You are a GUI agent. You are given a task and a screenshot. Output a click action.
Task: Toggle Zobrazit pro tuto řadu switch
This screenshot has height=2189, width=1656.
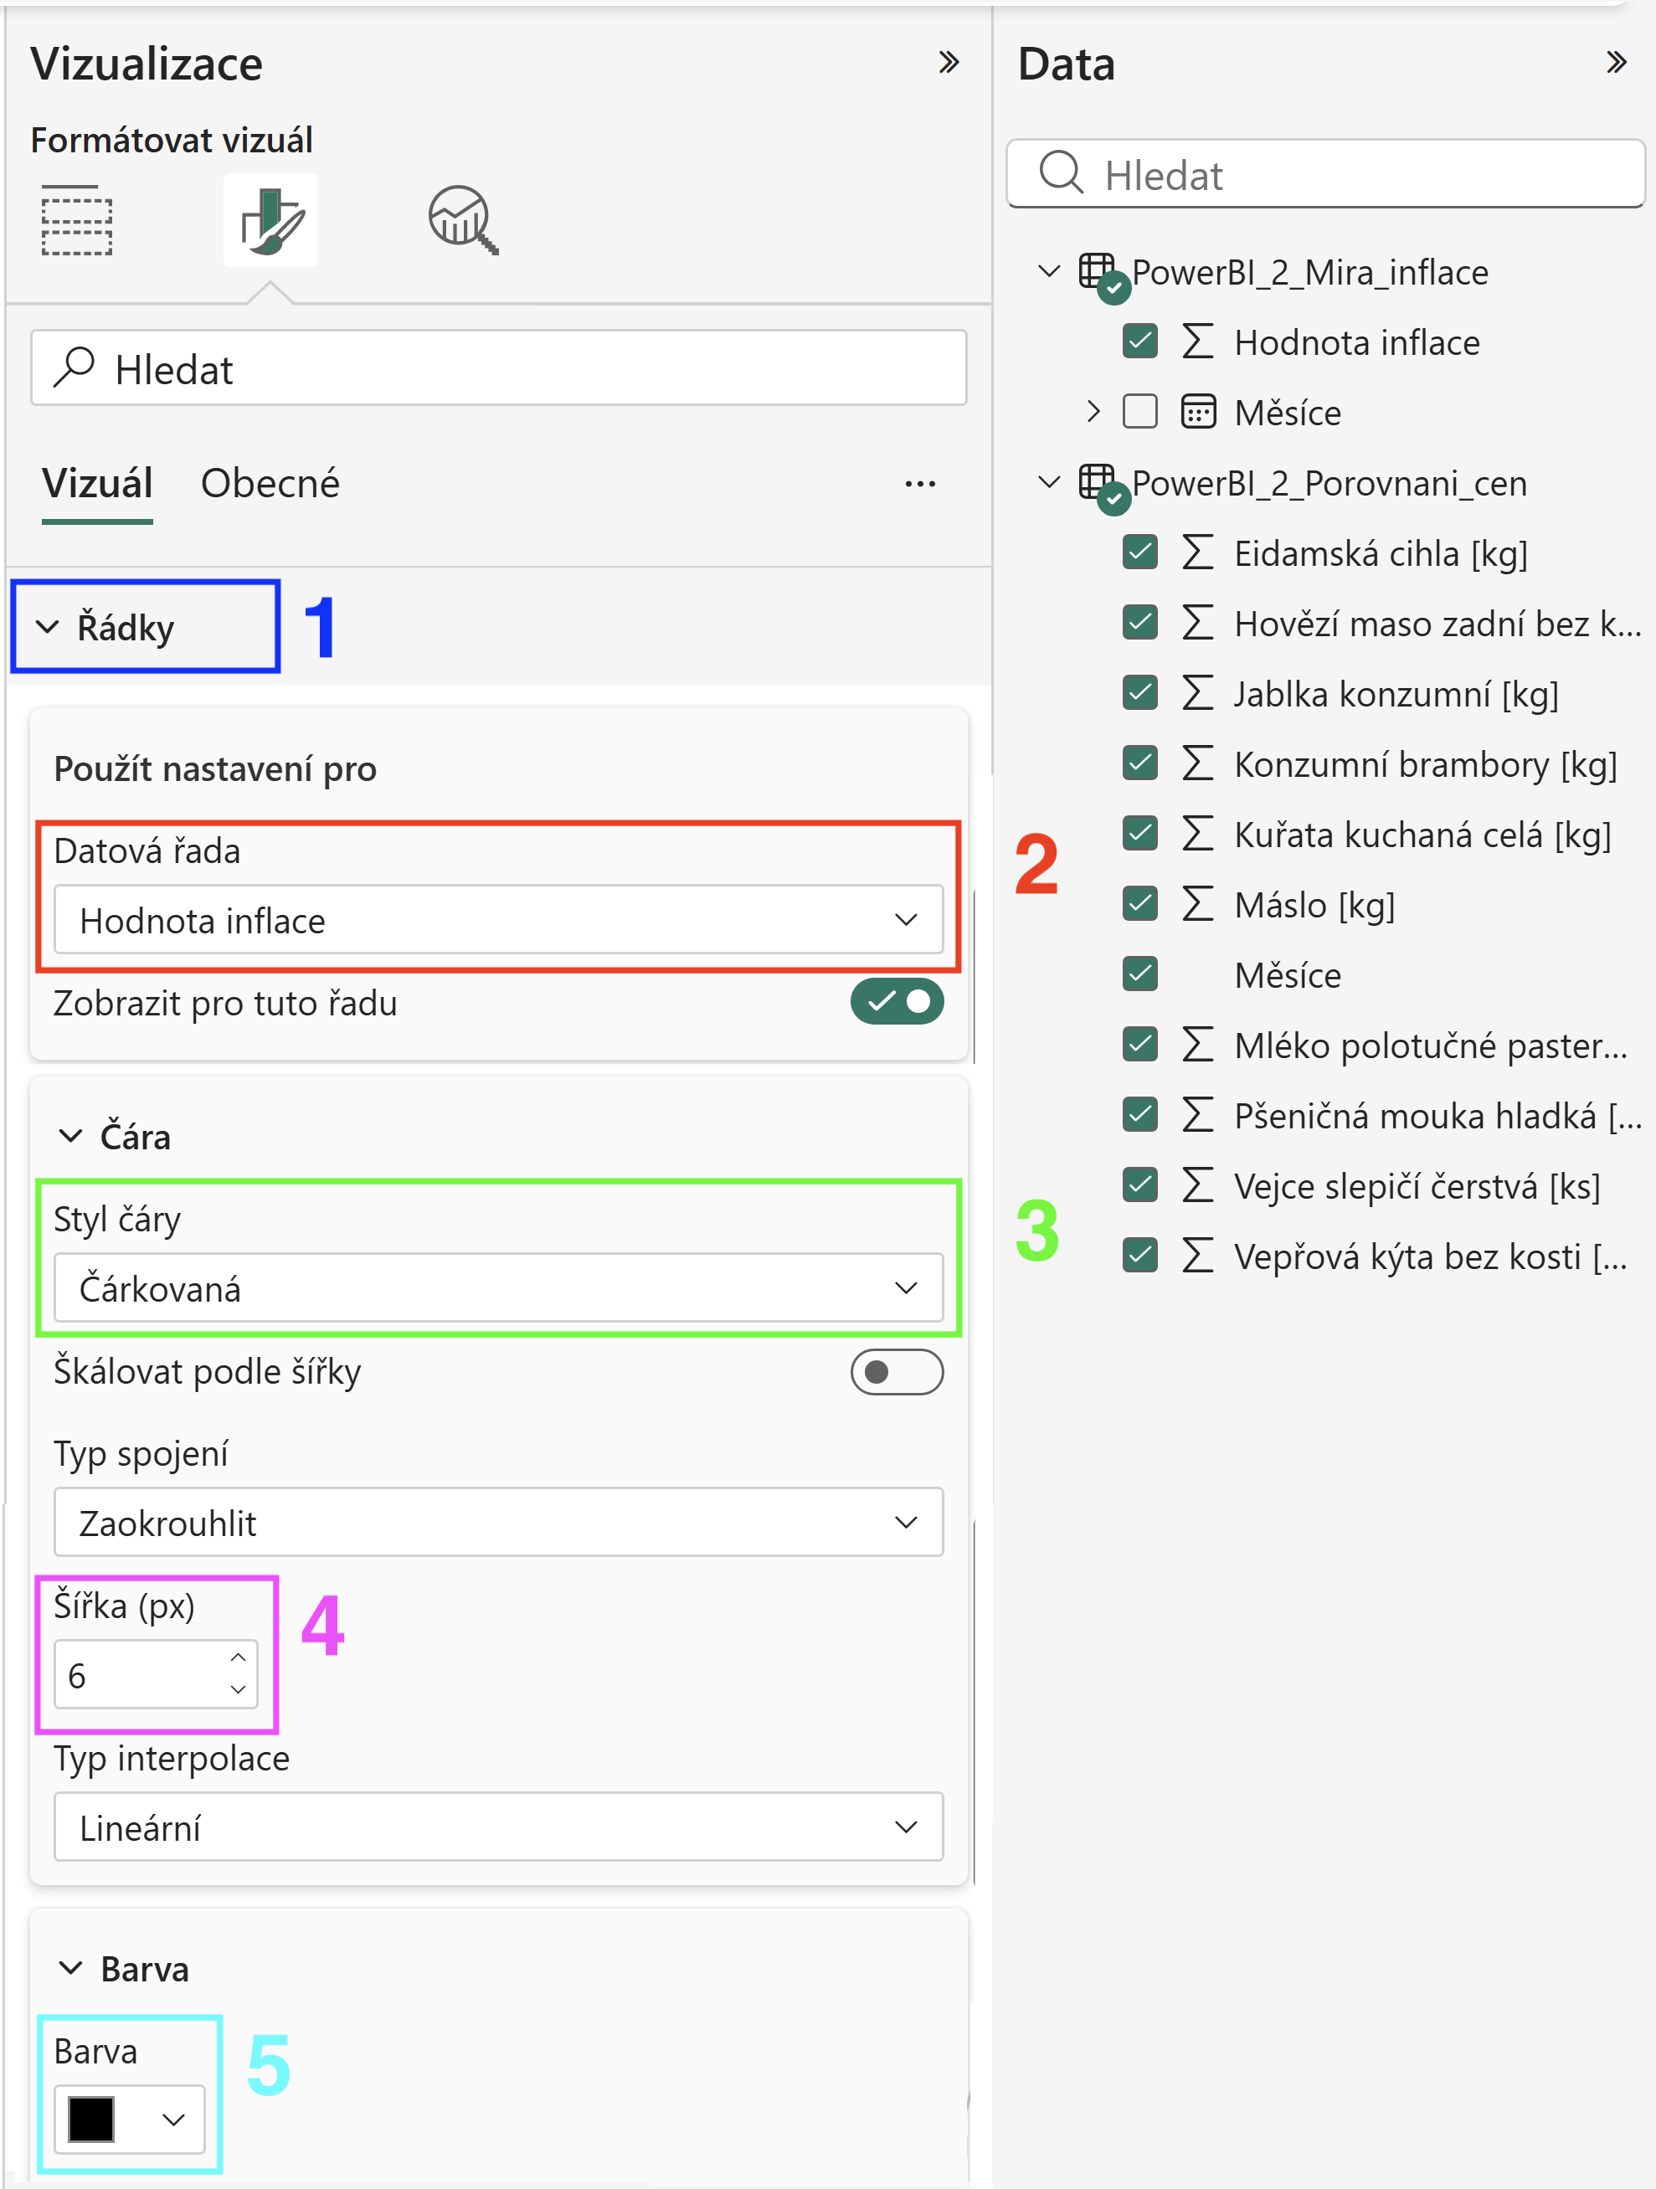point(896,1001)
